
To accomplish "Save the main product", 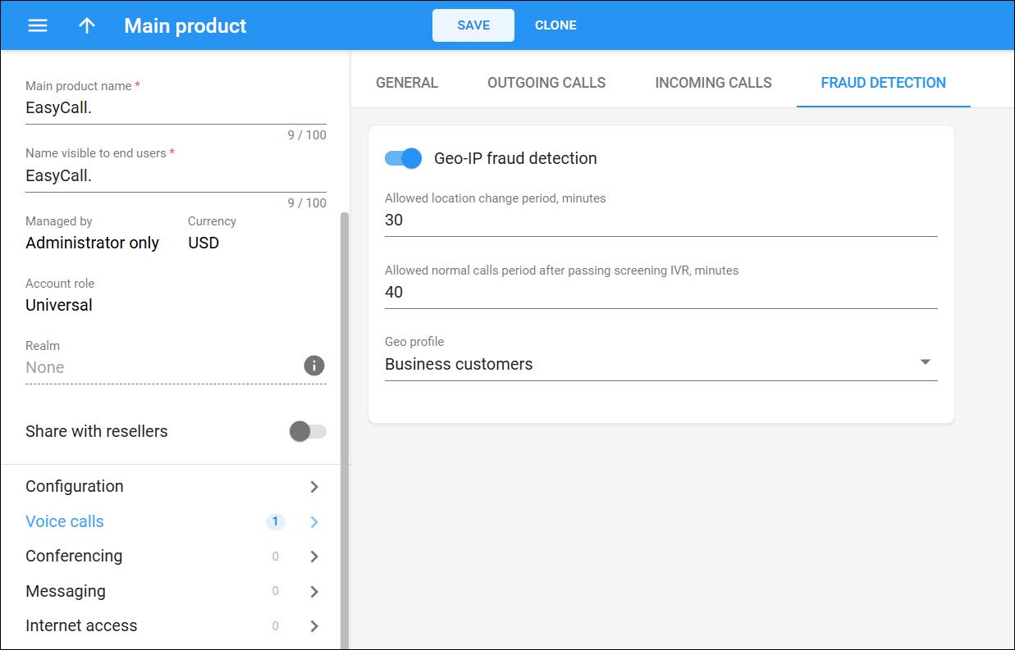I will point(473,25).
